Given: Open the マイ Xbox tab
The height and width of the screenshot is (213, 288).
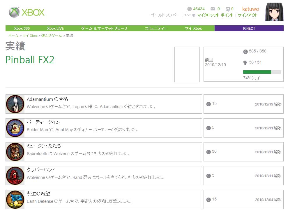Looking at the screenshot, I should pos(193,29).
